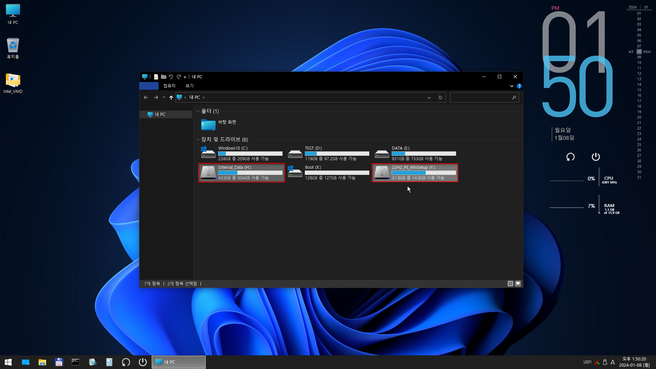Expand the breadcrumb arrow after 내 PC
Screen dimensions: 656x369
click(204, 97)
